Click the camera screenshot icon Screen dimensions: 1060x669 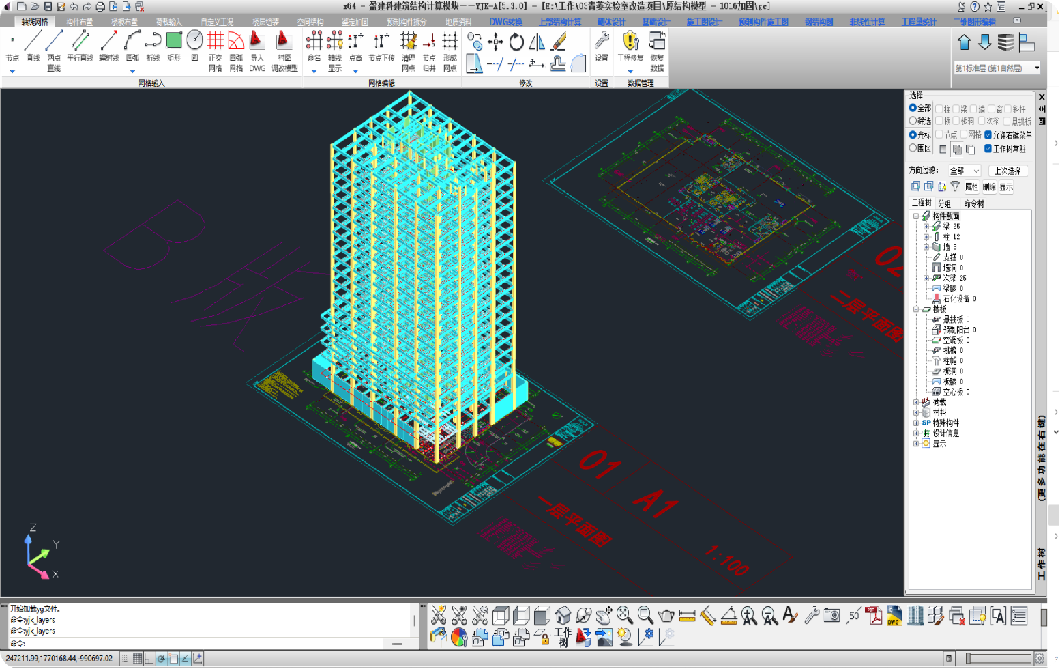pyautogui.click(x=831, y=616)
